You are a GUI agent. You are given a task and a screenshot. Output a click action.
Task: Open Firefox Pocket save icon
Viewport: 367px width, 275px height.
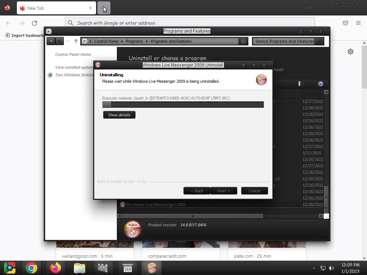coord(345,23)
